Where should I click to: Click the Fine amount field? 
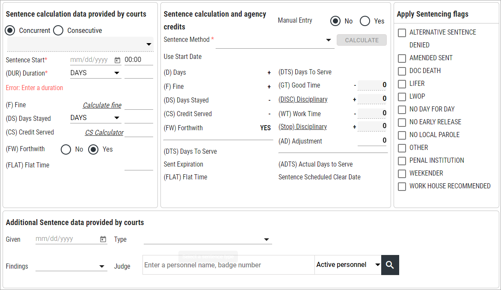click(x=139, y=105)
